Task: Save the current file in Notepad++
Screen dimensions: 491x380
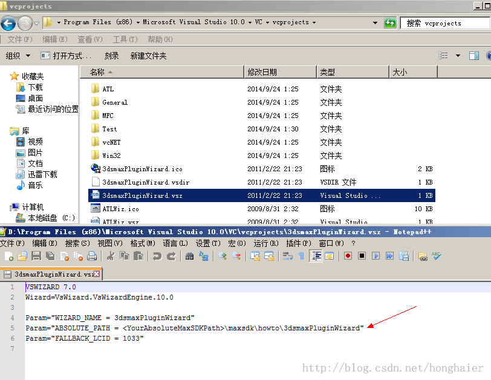Action: point(36,256)
